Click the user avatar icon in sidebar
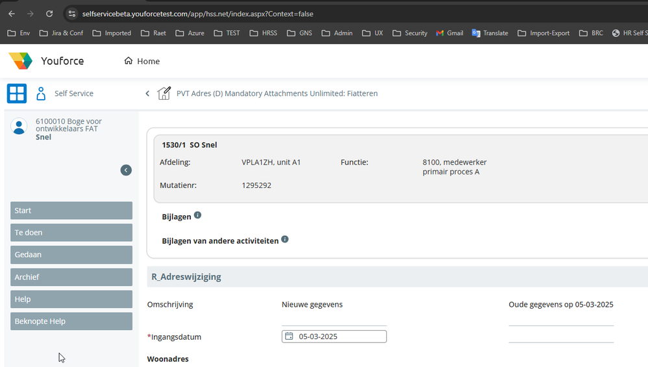 tap(19, 126)
